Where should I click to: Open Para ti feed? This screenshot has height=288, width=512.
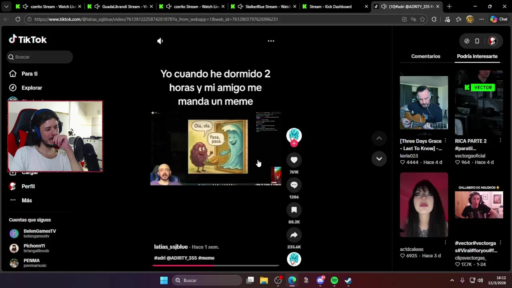[x=29, y=74]
